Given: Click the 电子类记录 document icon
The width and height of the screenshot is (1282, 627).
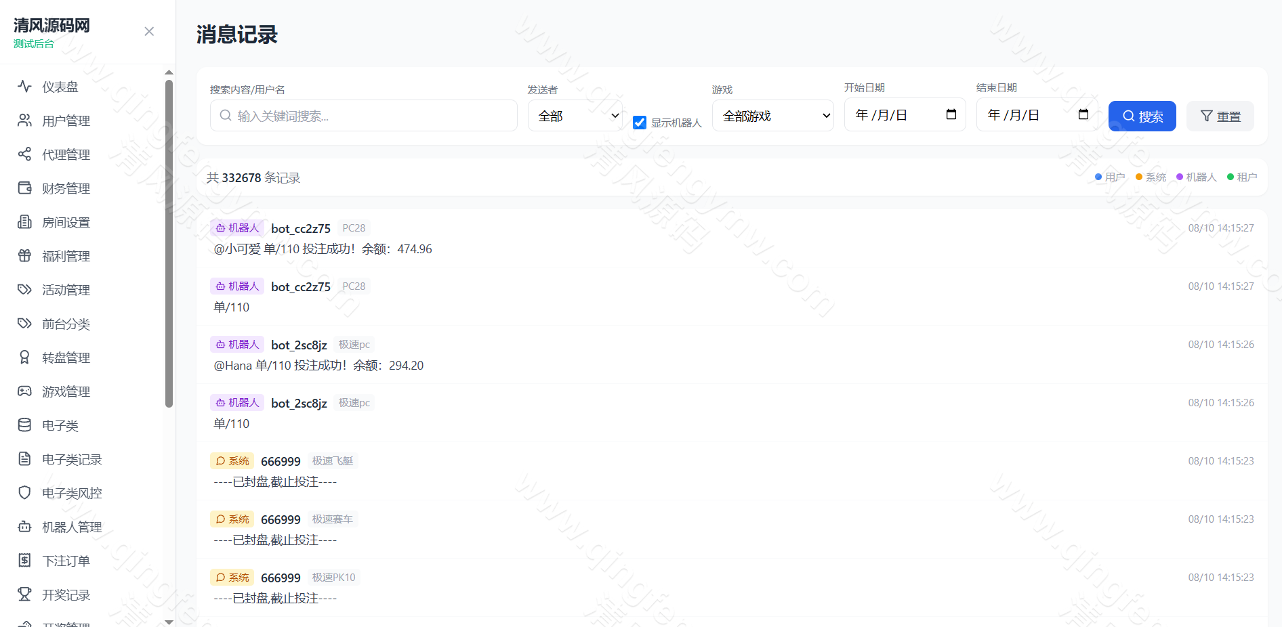Looking at the screenshot, I should pos(24,459).
